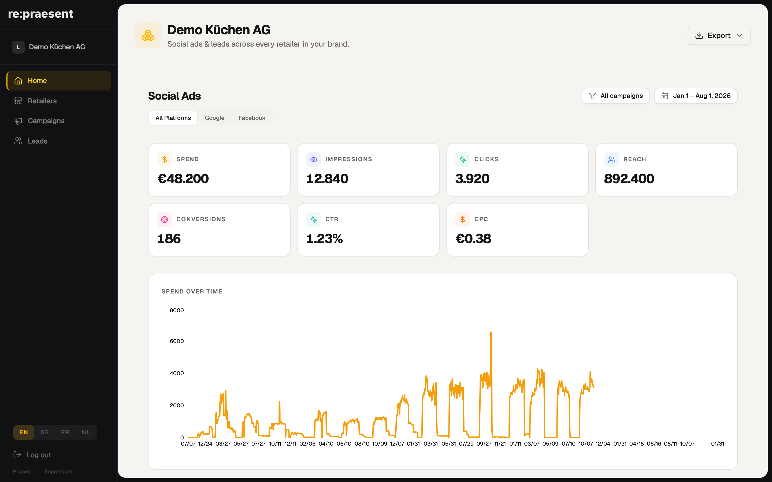Go to Home in sidebar
772x482 pixels.
[x=59, y=81]
